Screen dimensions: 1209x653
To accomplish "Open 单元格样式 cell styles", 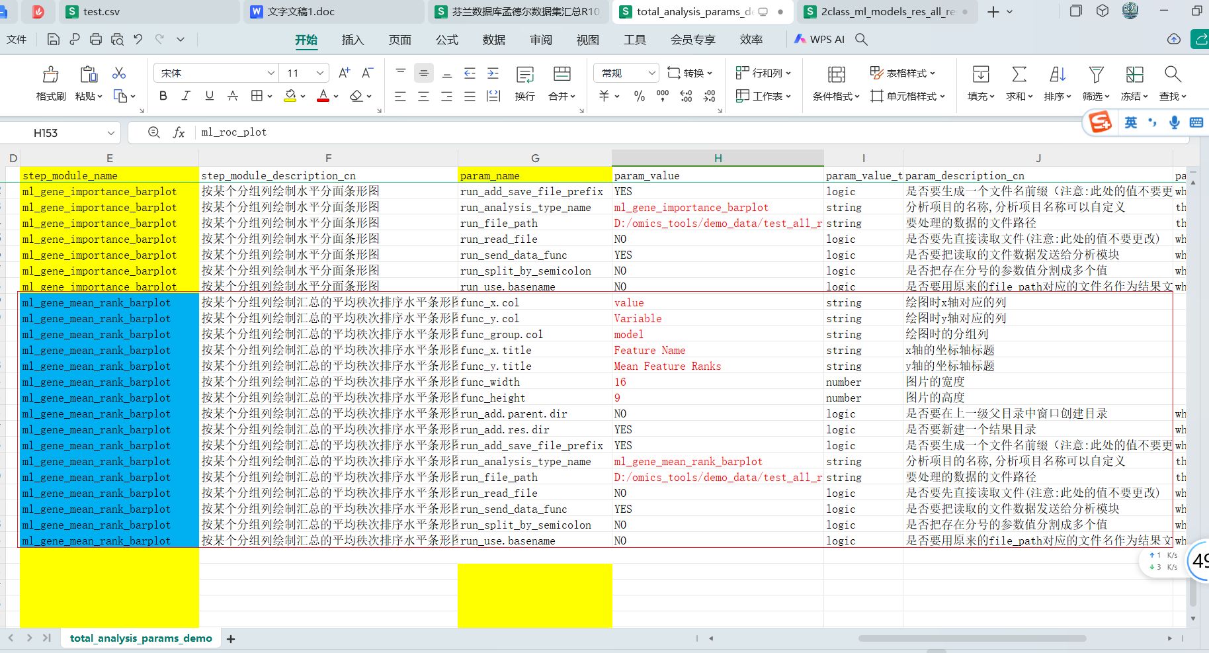I will pos(907,96).
